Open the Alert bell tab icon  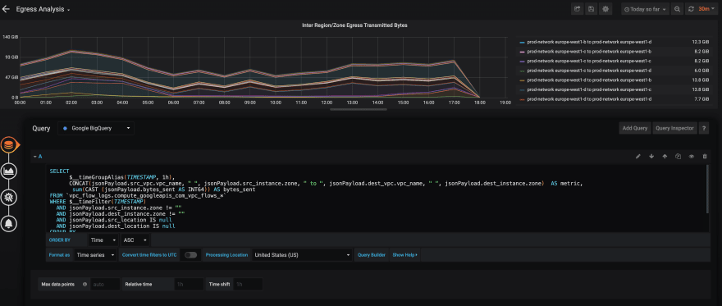(x=9, y=224)
